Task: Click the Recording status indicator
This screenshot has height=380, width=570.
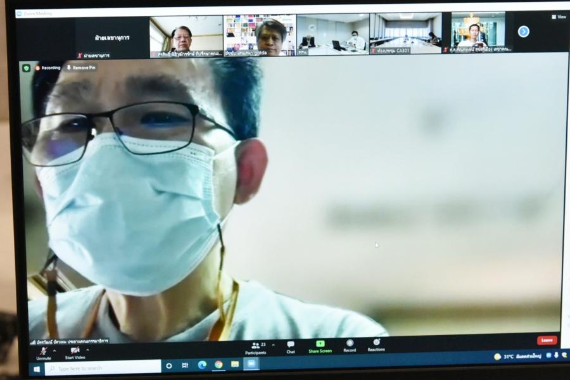Action: tap(48, 68)
